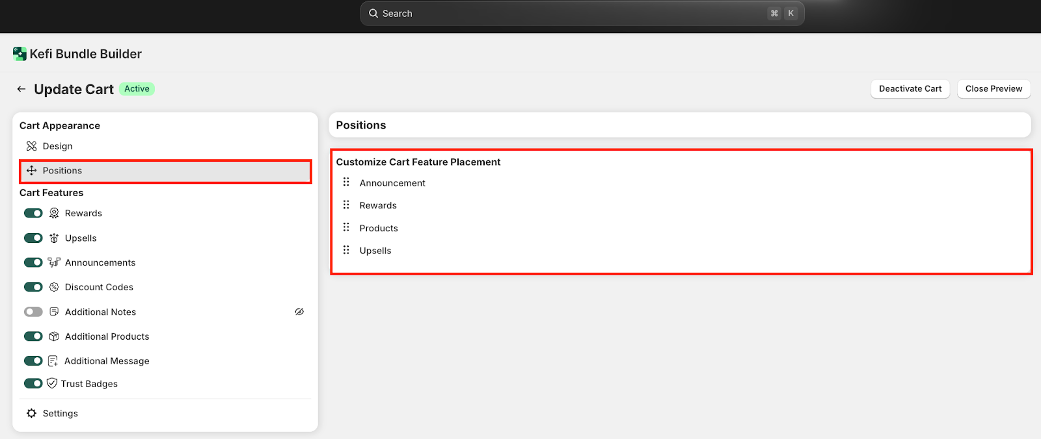Screen dimensions: 1041x439
Task: Switch off the Trust Badges toggle
Action: 33,384
